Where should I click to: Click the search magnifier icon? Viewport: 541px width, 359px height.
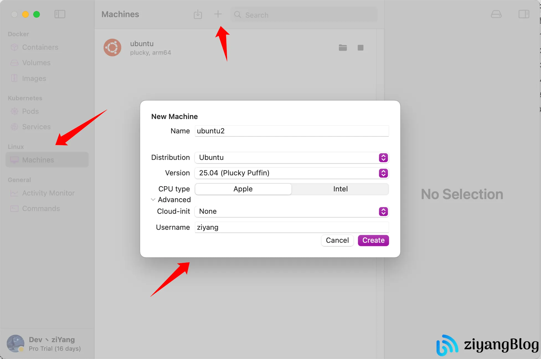click(238, 15)
